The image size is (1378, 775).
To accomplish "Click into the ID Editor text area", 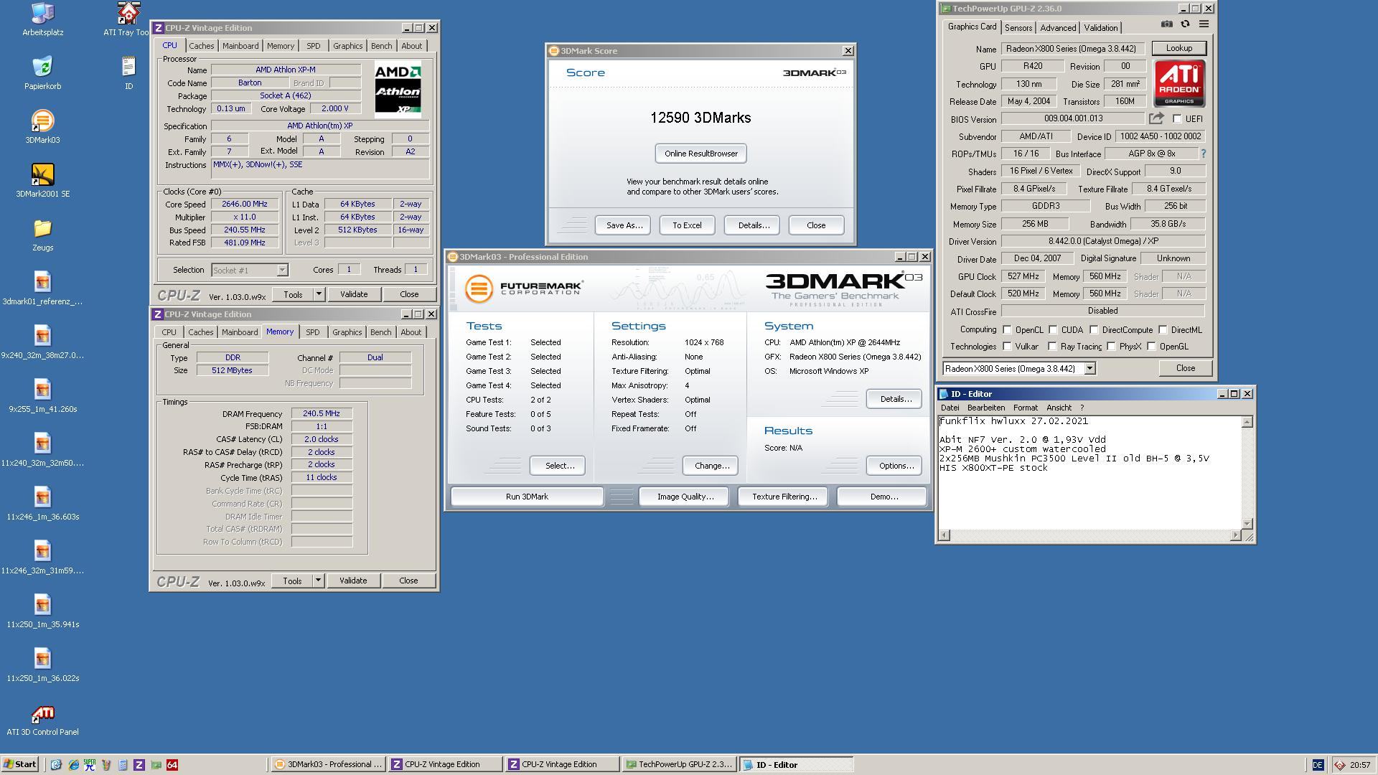I will tap(1089, 472).
